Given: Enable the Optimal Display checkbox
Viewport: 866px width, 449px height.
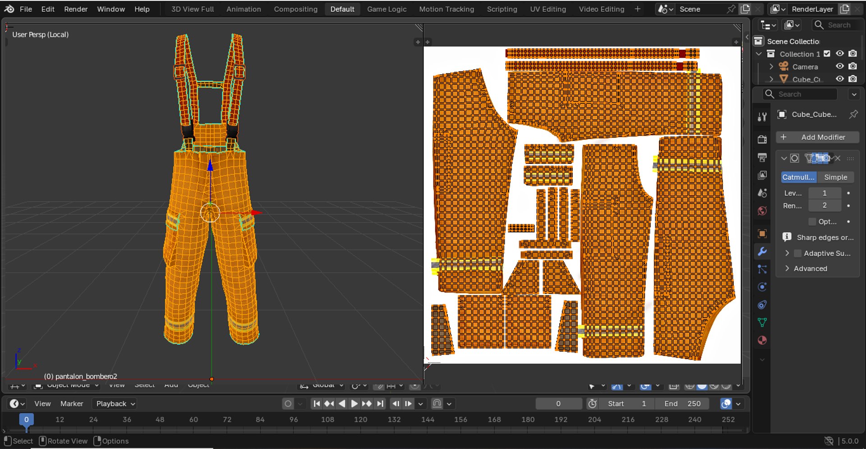Looking at the screenshot, I should click(812, 222).
